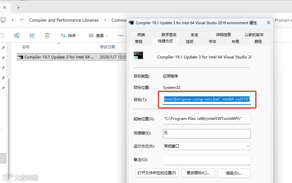Switch to the 字体 tab
The height and width of the screenshot is (183, 292).
[212, 41]
